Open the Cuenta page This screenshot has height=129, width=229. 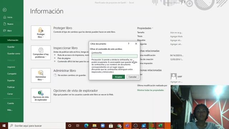[10, 103]
